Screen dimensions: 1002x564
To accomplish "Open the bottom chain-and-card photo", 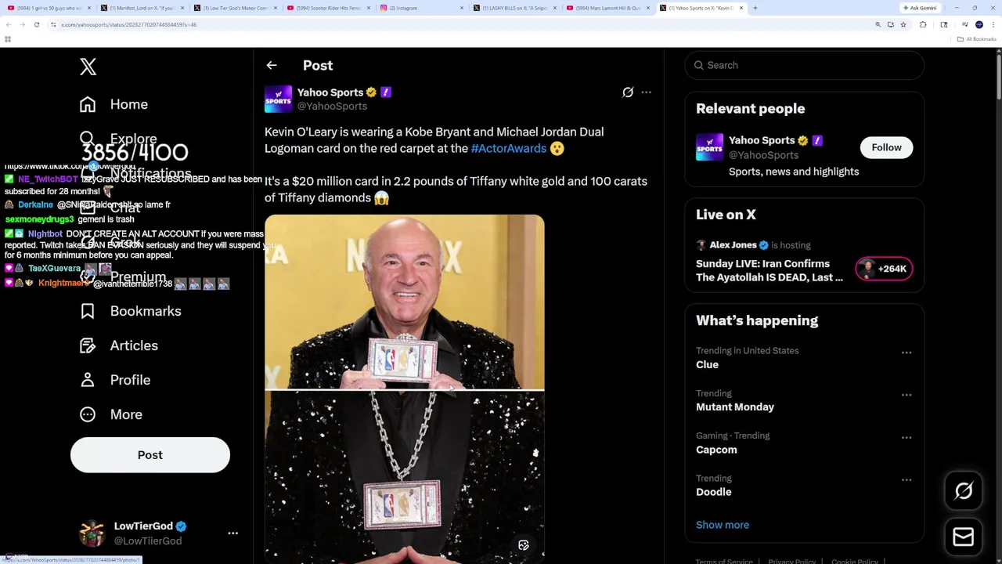I will click(405, 477).
